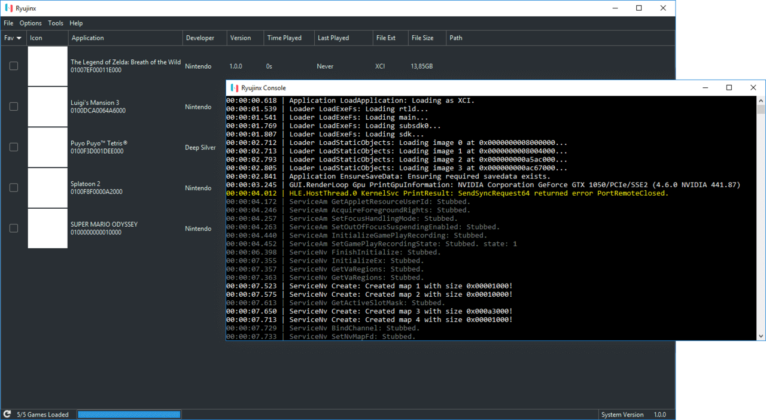Screen dimensions: 766x420
Task: Minimize the Ryujinx Console window
Action: click(705, 88)
